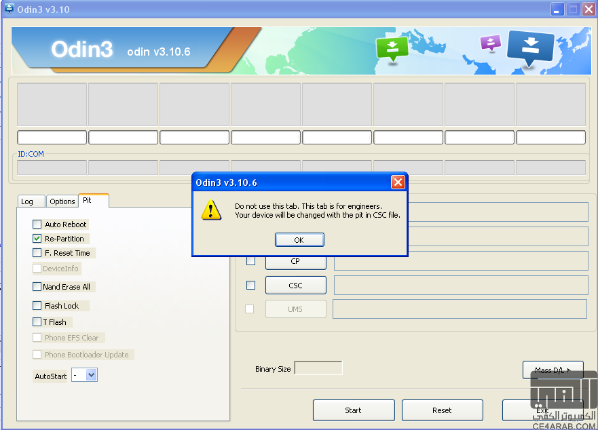Close the Odin3 v3.10 main window
The width and height of the screenshot is (598, 430).
[x=588, y=9]
